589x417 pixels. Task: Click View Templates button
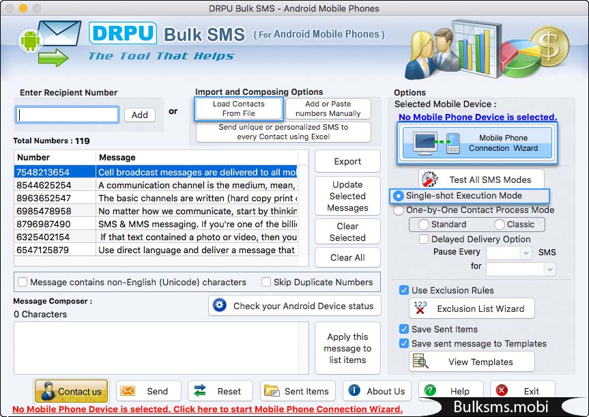(472, 362)
